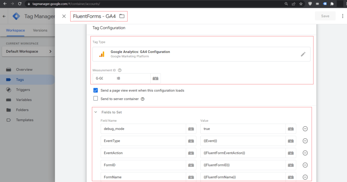
Task: Click the Tag Manager logo
Action: (16, 16)
